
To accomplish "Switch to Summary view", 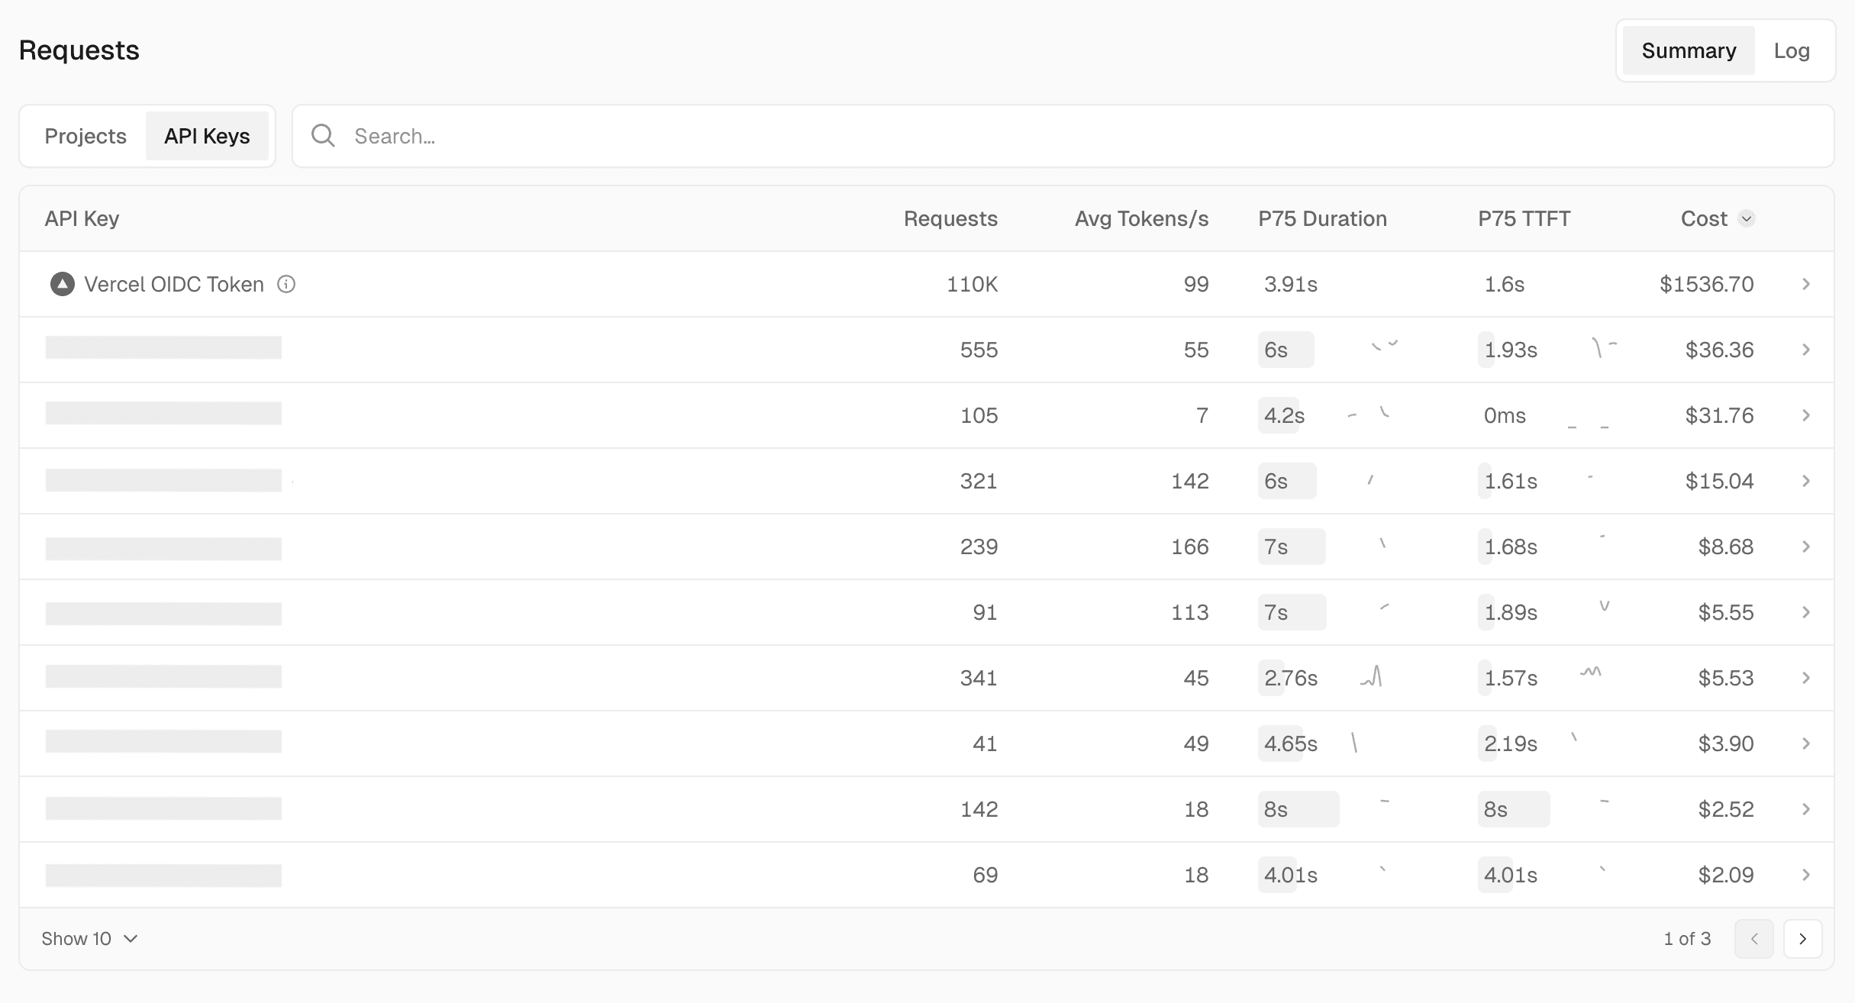I will pyautogui.click(x=1689, y=50).
